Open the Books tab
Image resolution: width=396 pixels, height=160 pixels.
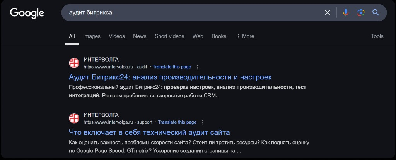click(219, 36)
